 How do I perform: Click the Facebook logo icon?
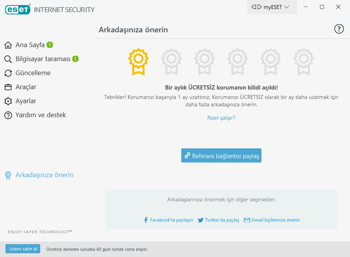[x=146, y=220]
